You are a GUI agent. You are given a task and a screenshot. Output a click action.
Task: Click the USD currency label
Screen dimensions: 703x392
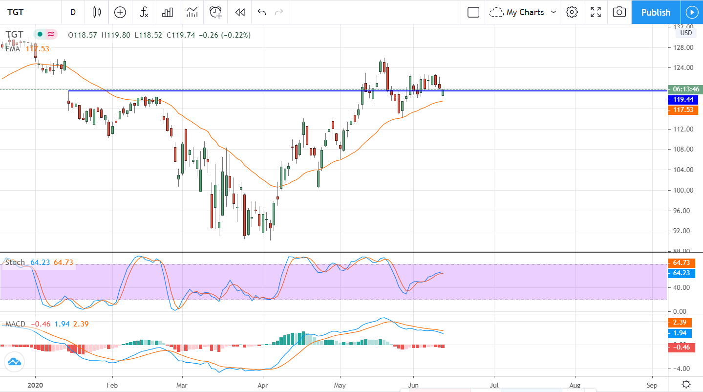686,33
